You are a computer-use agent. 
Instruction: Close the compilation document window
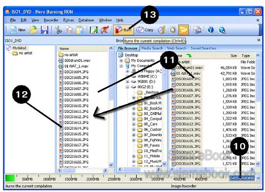tap(258, 20)
